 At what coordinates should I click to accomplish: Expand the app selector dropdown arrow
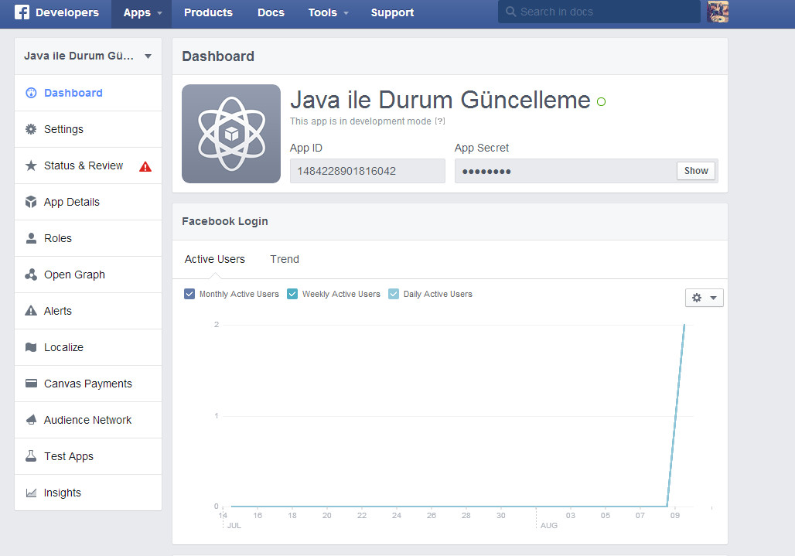148,56
